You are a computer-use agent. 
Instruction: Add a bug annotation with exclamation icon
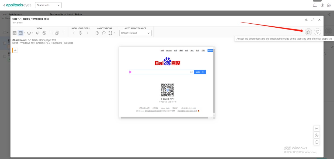pos(97,33)
